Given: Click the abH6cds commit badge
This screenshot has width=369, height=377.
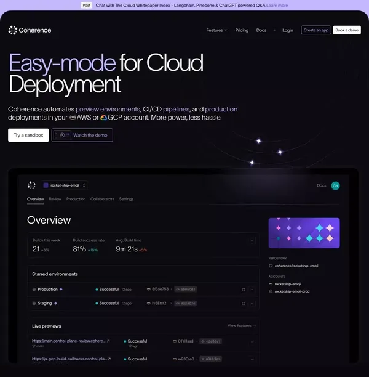Looking at the screenshot, I should (x=186, y=290).
